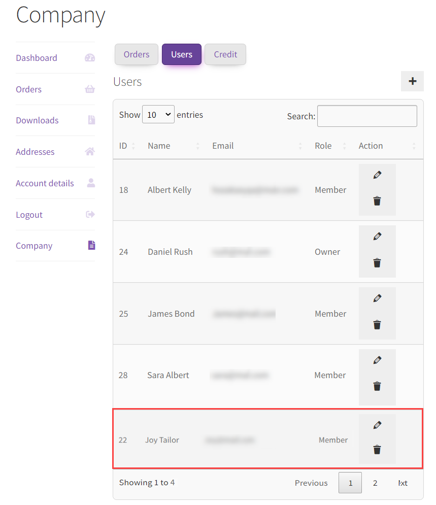Click the name Sara Albert
This screenshot has height=505, width=436.
click(168, 375)
